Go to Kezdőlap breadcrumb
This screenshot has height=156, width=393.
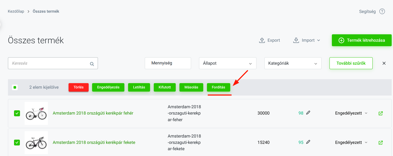point(16,11)
